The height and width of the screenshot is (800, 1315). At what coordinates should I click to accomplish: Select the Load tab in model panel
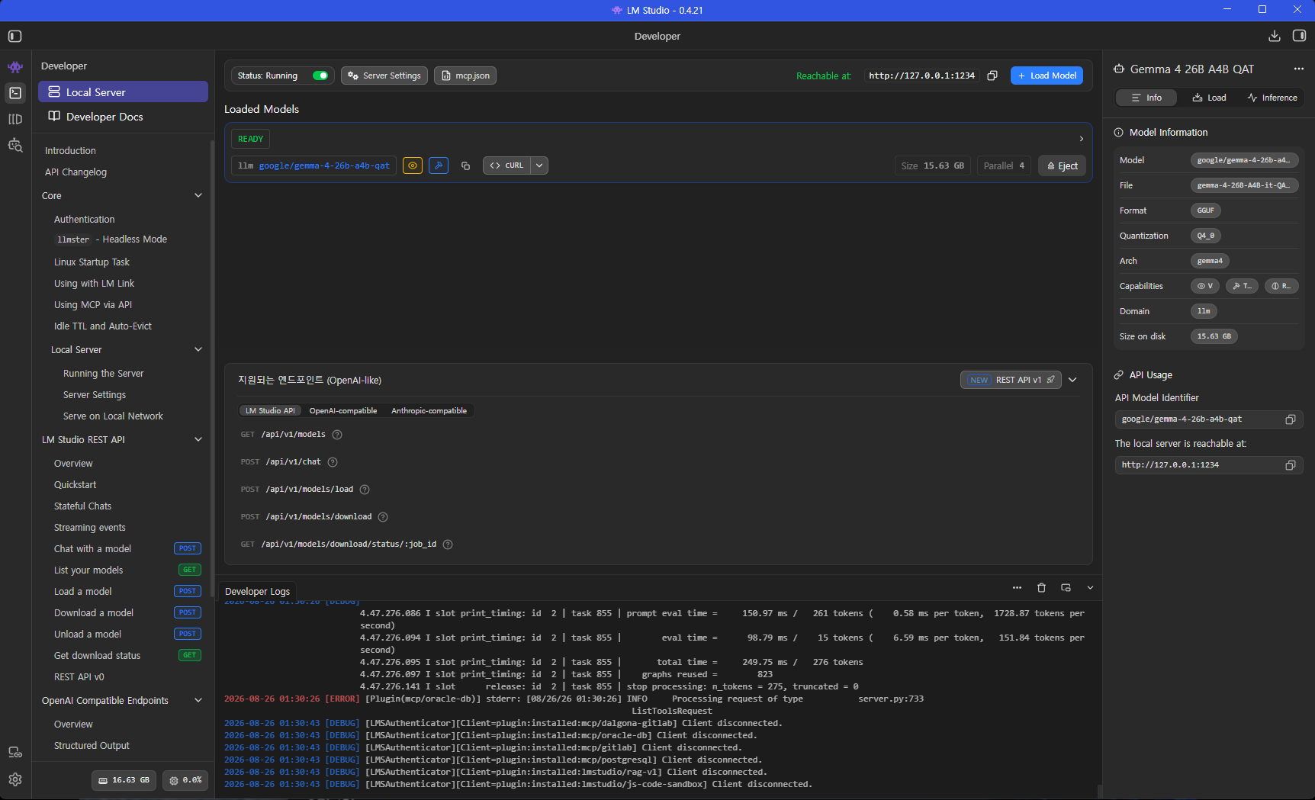(1210, 98)
